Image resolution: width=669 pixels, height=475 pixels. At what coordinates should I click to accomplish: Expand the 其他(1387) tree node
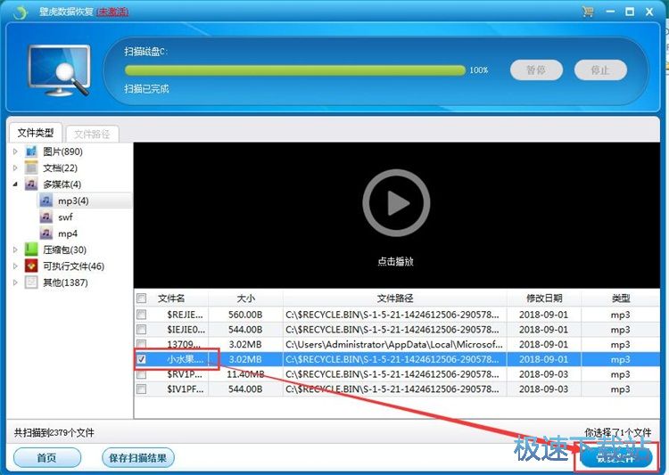15,283
